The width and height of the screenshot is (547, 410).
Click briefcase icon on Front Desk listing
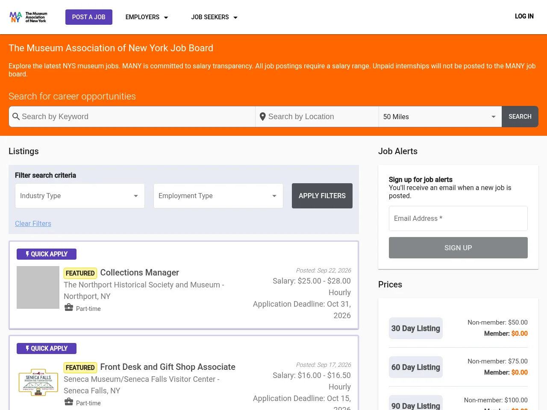point(69,402)
